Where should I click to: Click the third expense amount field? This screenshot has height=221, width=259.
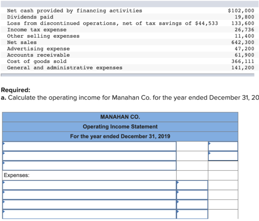coord(192,204)
